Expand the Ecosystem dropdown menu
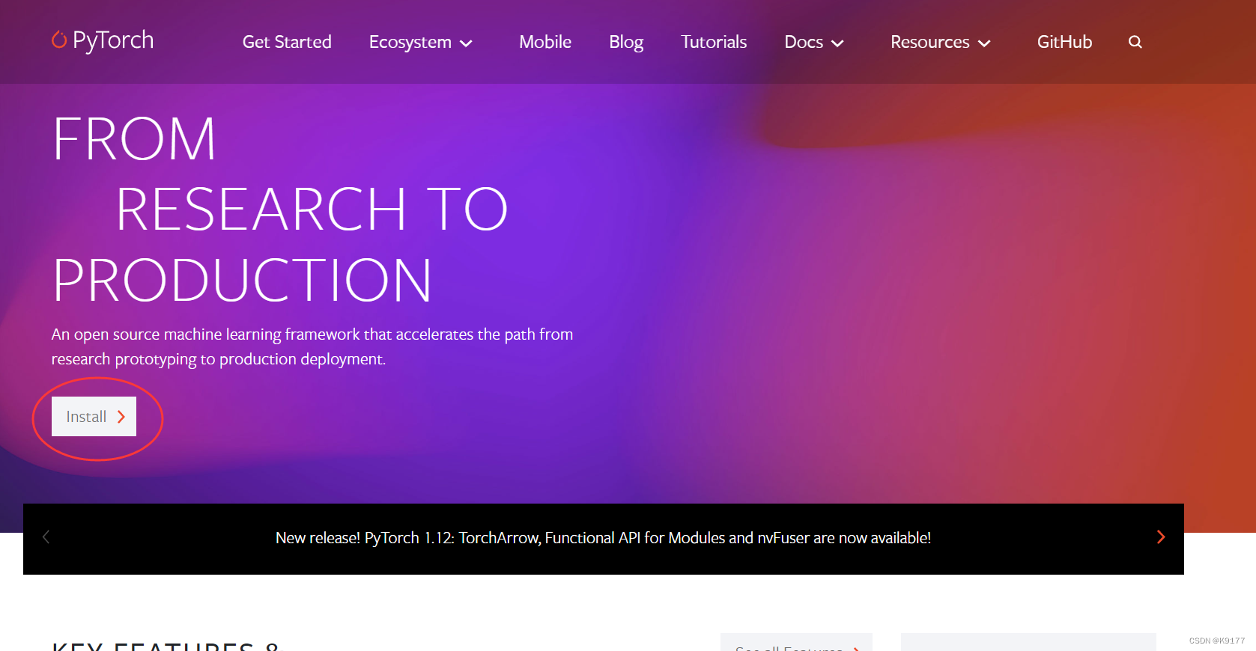The width and height of the screenshot is (1256, 651). [x=420, y=42]
